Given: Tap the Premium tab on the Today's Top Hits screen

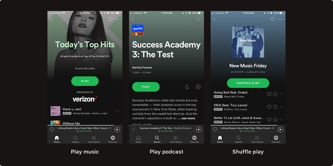Looking at the screenshot, I should pyautogui.click(x=113, y=139).
